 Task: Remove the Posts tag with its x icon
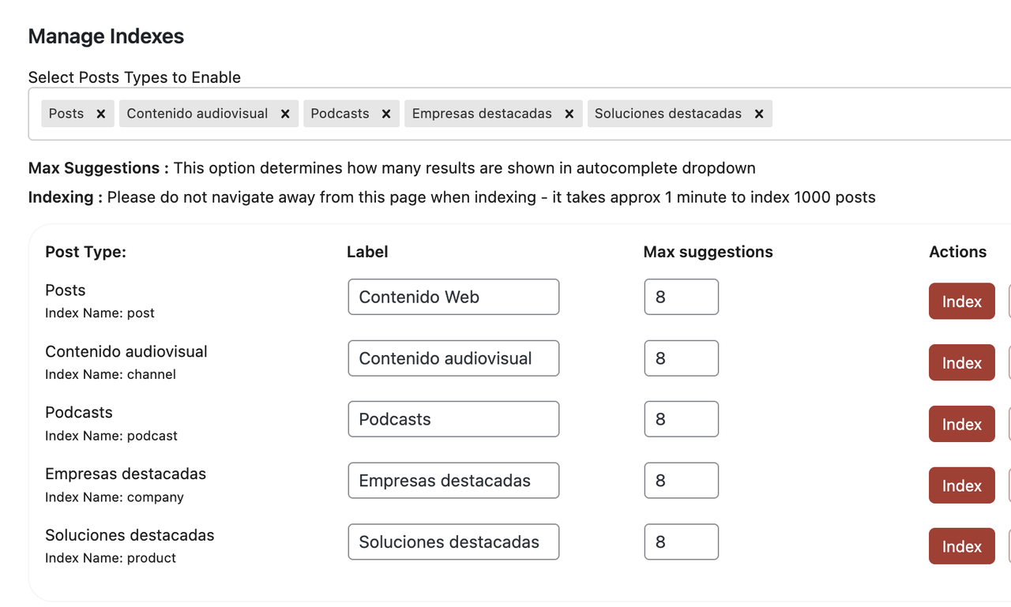tap(101, 114)
